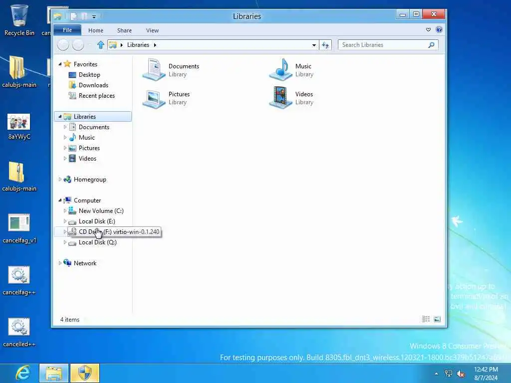Select Downloads under Favorites

pyautogui.click(x=93, y=85)
